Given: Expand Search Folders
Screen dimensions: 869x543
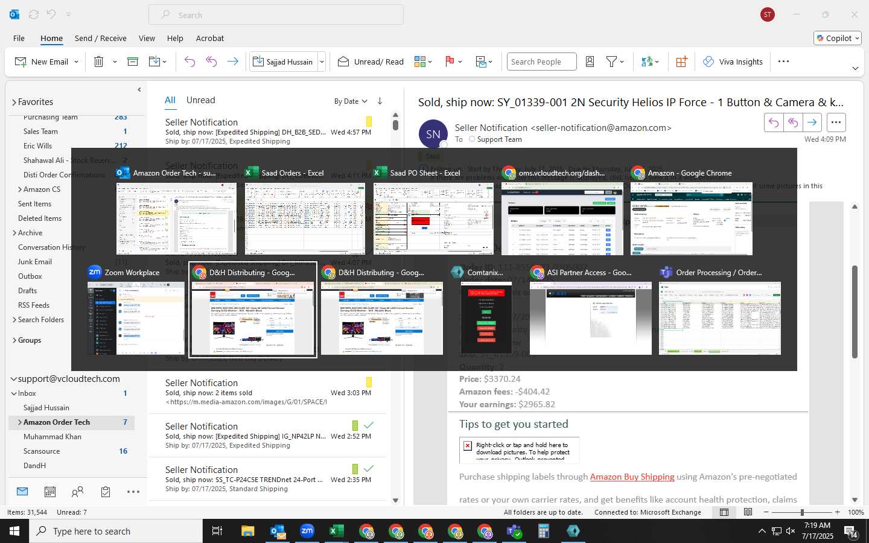Looking at the screenshot, I should [14, 320].
